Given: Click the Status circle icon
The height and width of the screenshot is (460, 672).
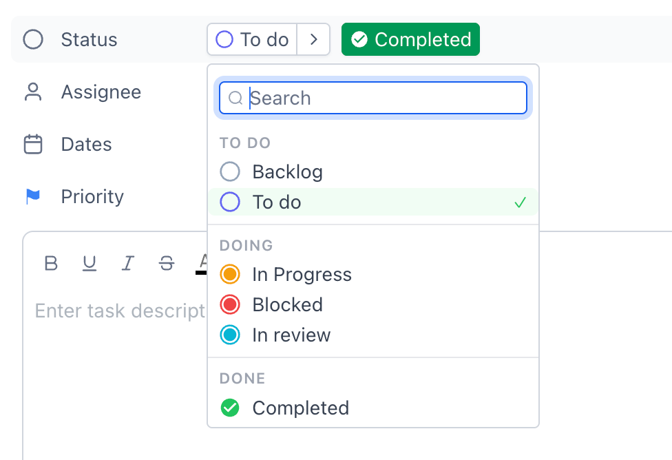Looking at the screenshot, I should (33, 39).
